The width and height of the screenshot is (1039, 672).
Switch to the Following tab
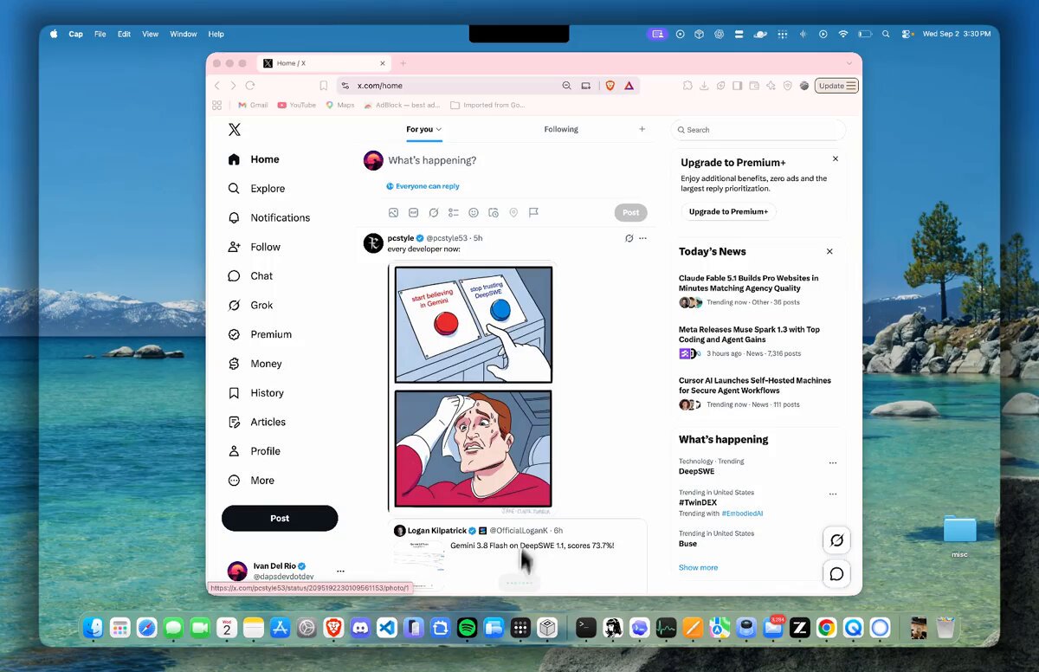click(x=561, y=129)
